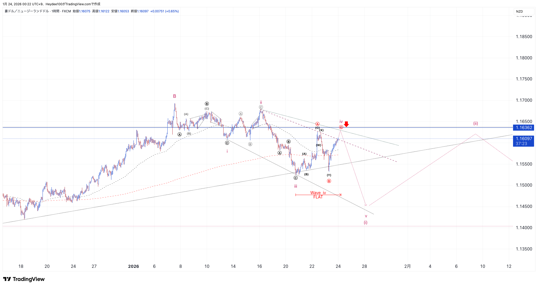
Task: Open the NZD currency selector
Action: point(524,11)
